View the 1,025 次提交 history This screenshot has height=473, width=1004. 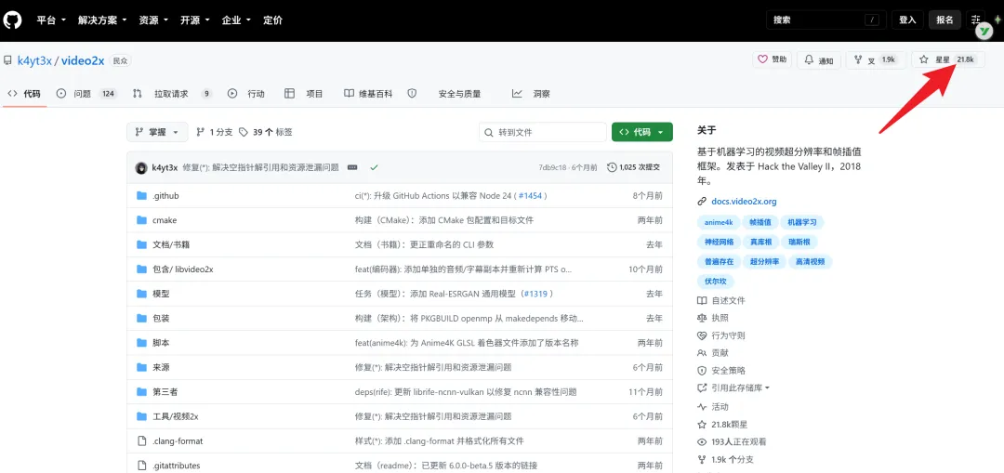(633, 167)
